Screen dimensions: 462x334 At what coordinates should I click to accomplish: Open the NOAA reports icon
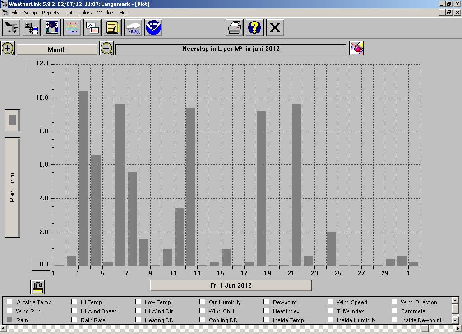click(153, 27)
